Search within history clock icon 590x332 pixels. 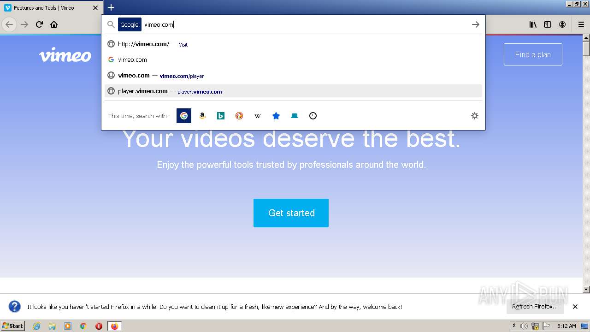[x=313, y=116]
